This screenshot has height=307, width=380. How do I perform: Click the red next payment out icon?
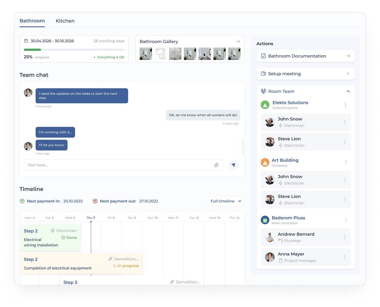click(x=95, y=201)
